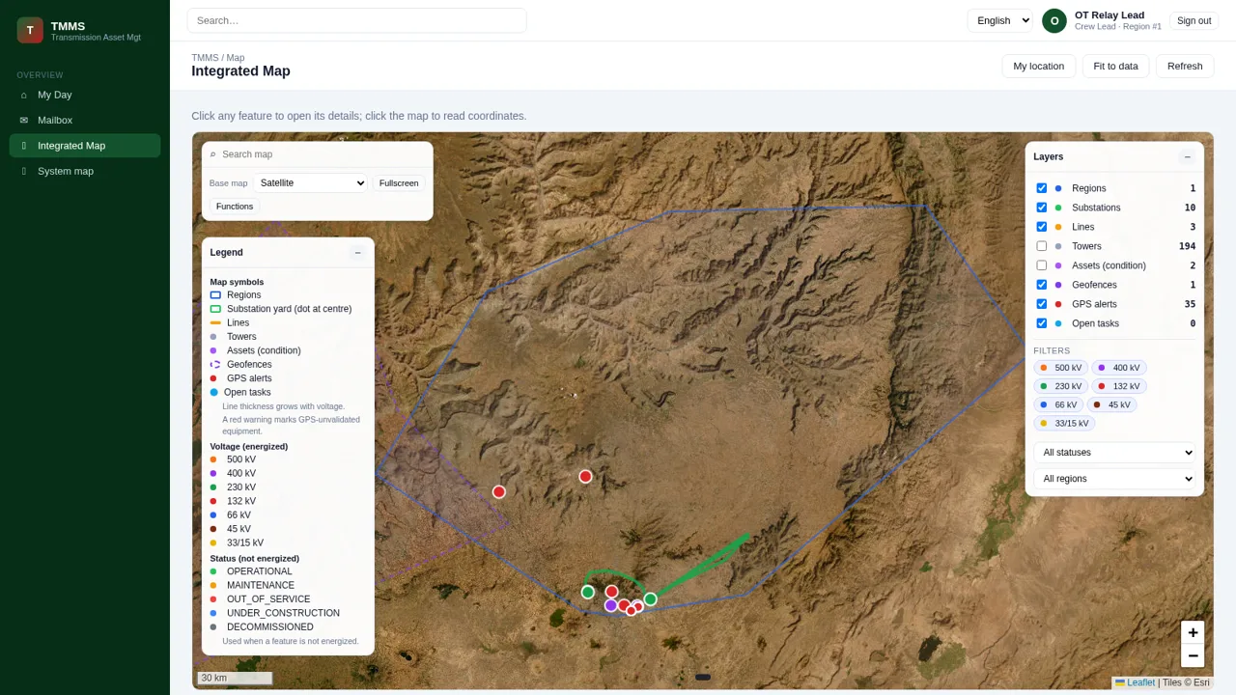Image resolution: width=1236 pixels, height=695 pixels.
Task: Zoom out of the map
Action: click(1193, 656)
